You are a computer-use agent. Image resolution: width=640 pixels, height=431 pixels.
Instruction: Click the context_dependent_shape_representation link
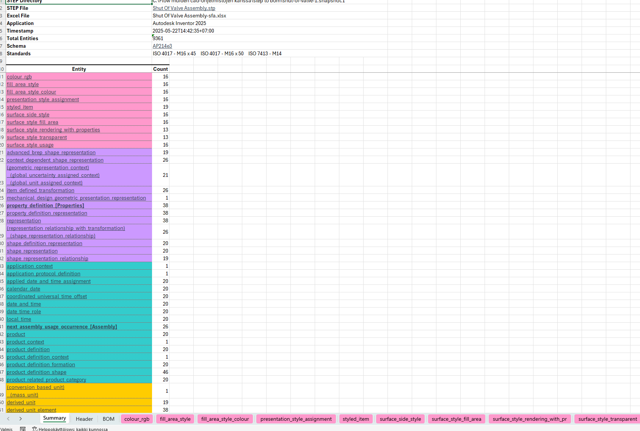(55, 160)
